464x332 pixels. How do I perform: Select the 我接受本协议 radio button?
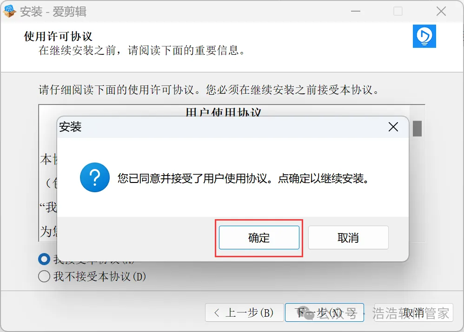point(44,259)
